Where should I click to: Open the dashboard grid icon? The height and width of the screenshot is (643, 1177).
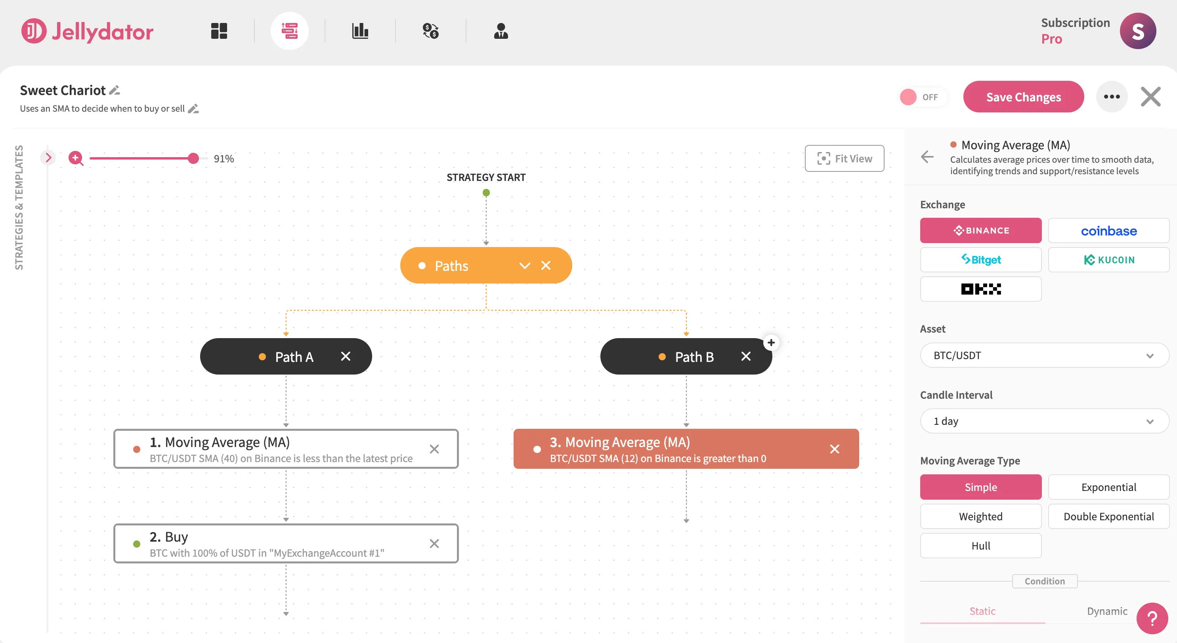(218, 30)
